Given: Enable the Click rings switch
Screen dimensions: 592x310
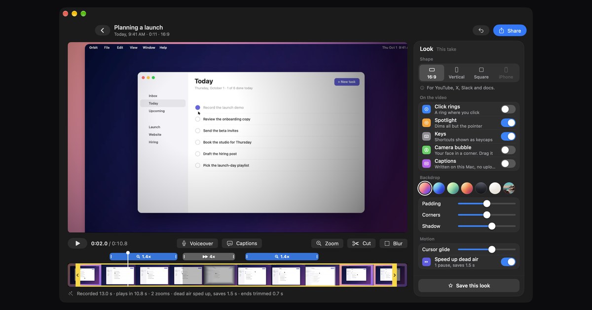Looking at the screenshot, I should 508,109.
